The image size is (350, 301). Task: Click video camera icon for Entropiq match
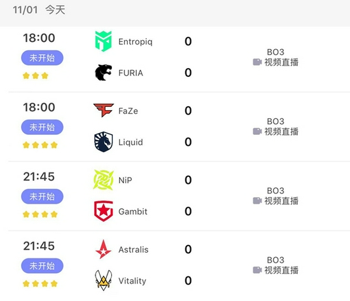point(257,62)
